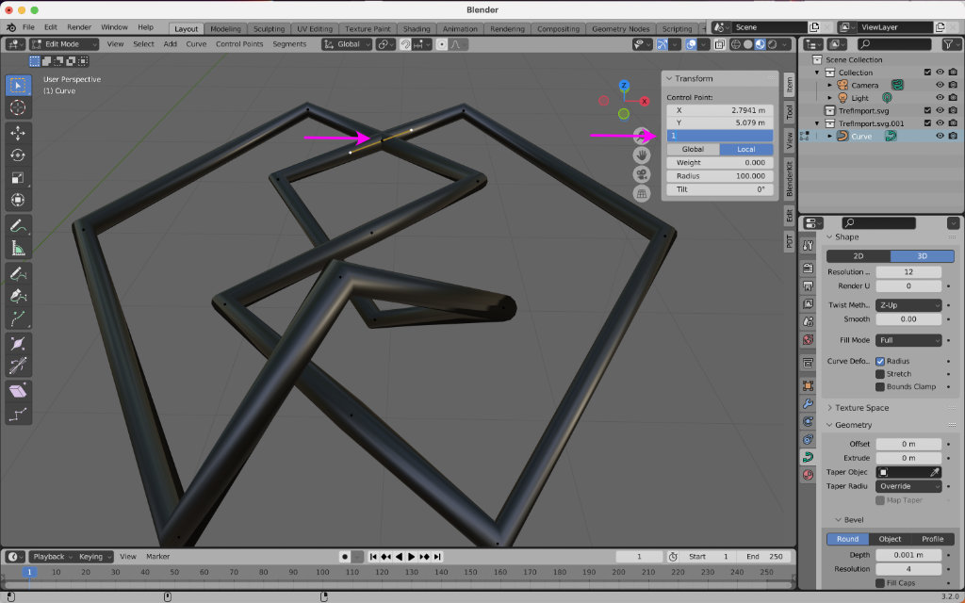Activate the Shear tool
The image size is (965, 603).
coord(18,390)
